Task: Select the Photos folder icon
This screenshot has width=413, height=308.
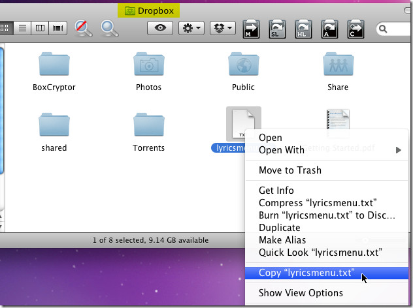Action: pos(148,66)
